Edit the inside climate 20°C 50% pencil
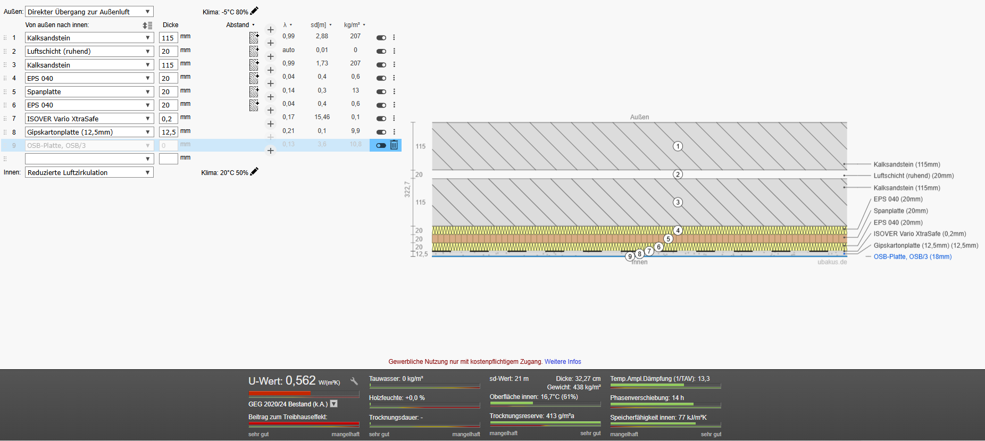985x441 pixels. point(254,171)
